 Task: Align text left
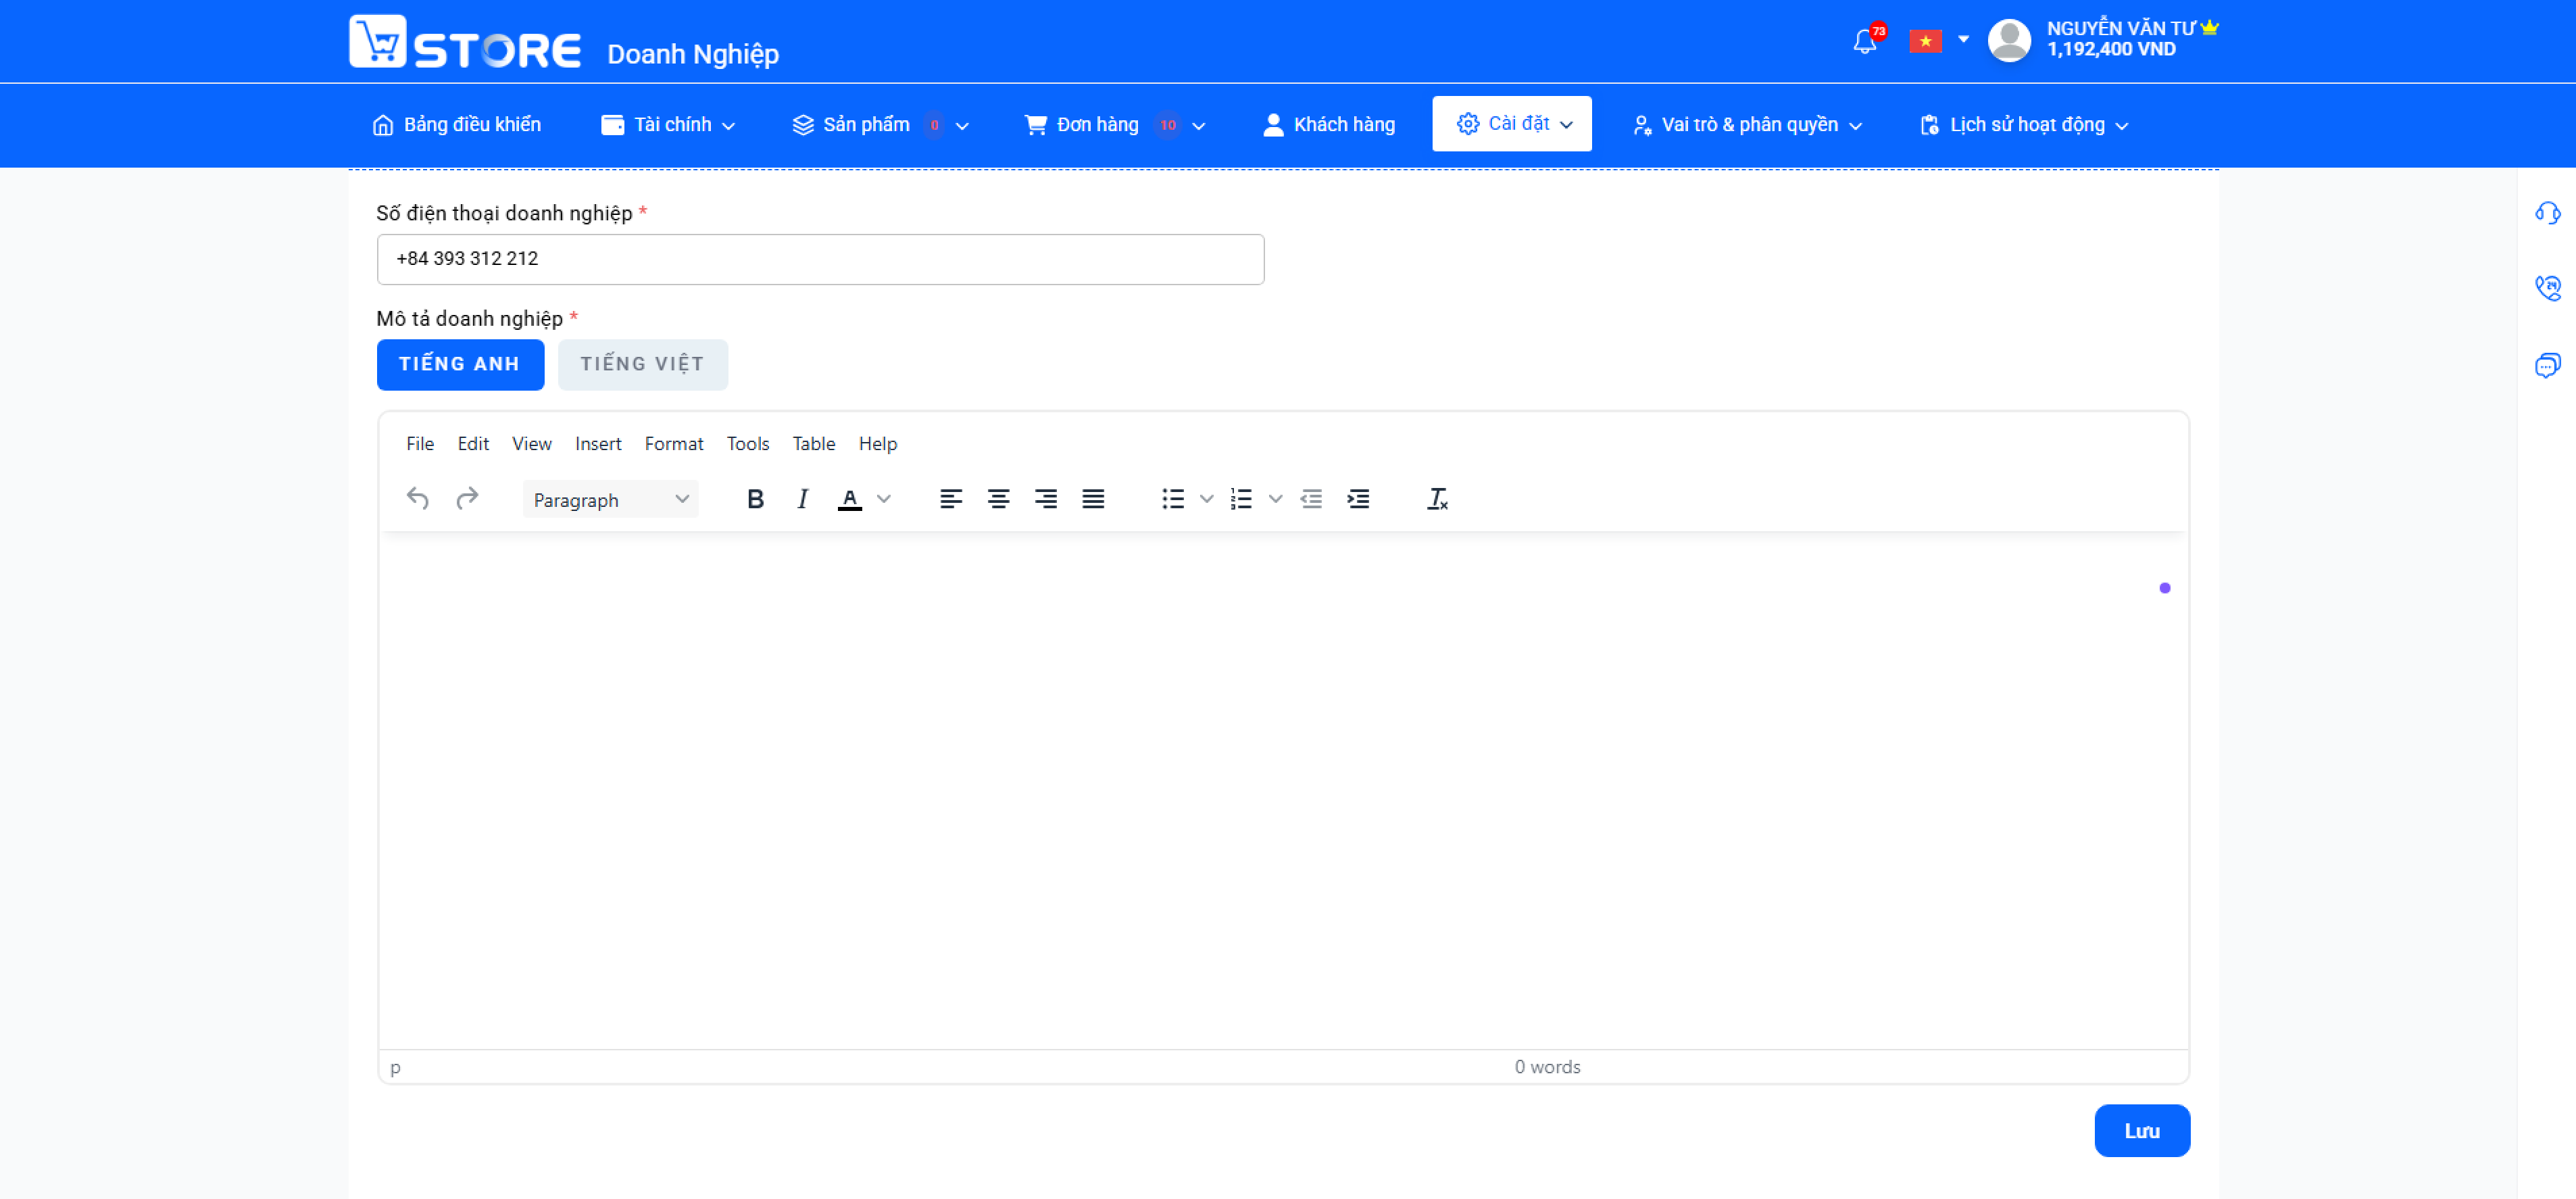pyautogui.click(x=951, y=498)
